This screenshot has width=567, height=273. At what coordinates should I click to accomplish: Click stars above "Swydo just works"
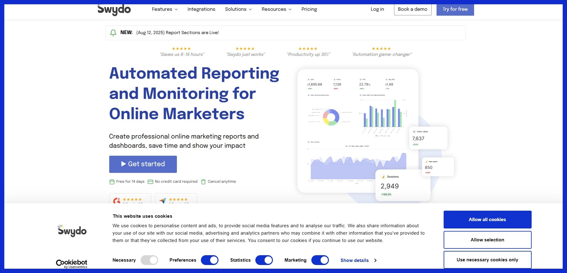click(x=245, y=49)
